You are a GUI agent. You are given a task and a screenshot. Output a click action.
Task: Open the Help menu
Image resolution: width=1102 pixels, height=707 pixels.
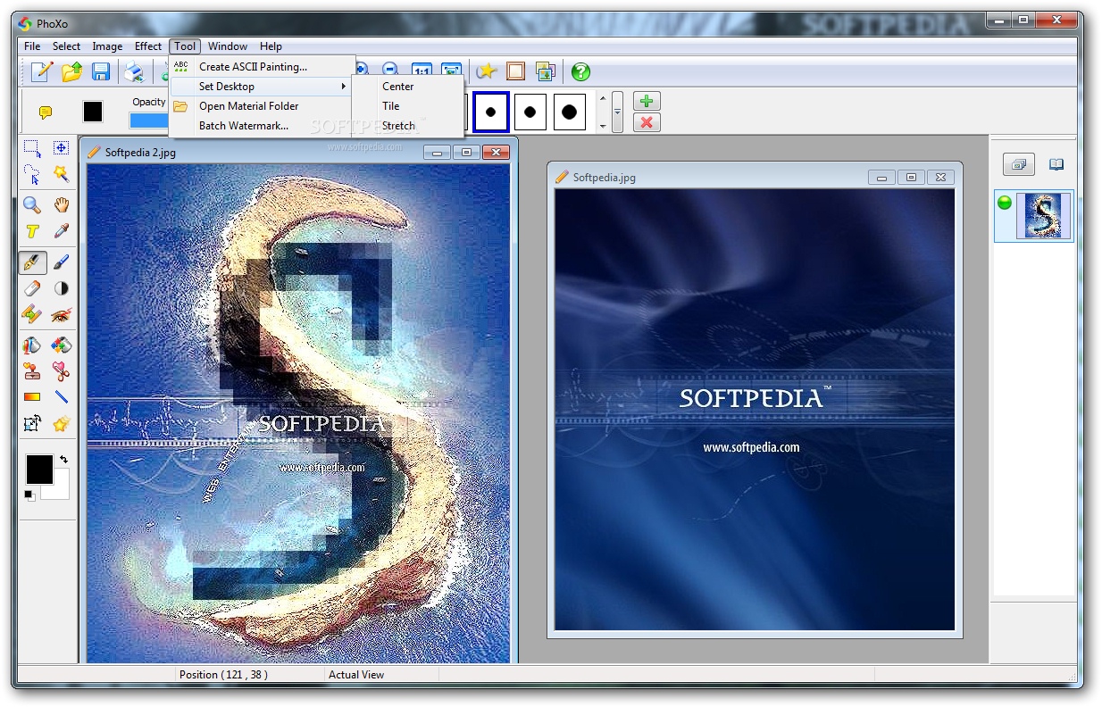[271, 46]
